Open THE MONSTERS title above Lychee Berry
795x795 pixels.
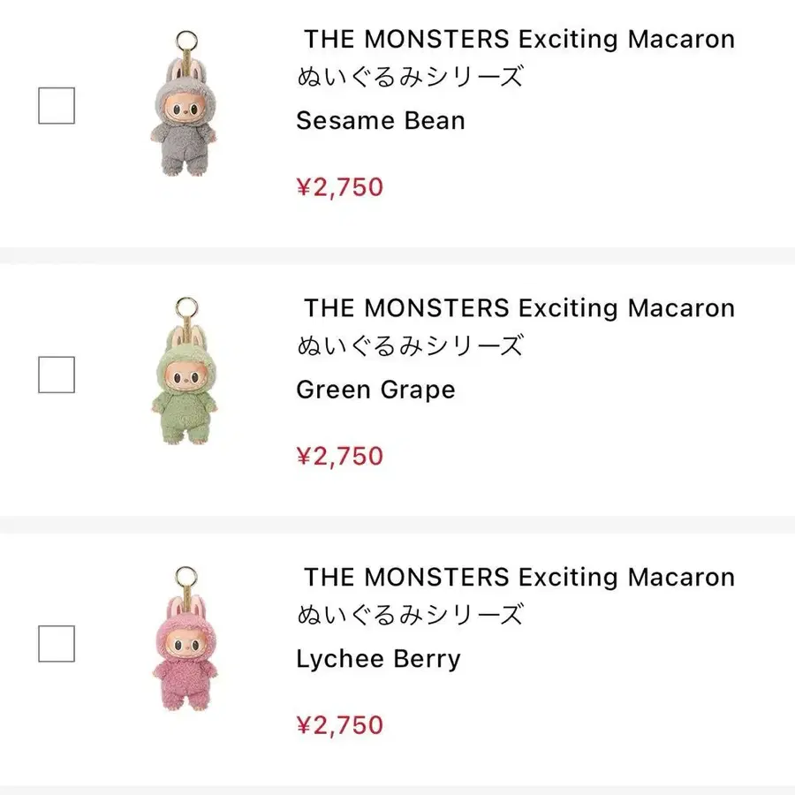click(519, 578)
